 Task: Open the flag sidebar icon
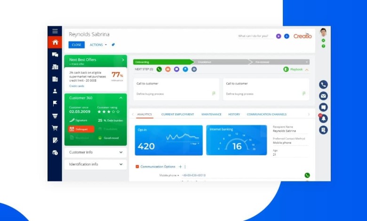click(x=55, y=103)
